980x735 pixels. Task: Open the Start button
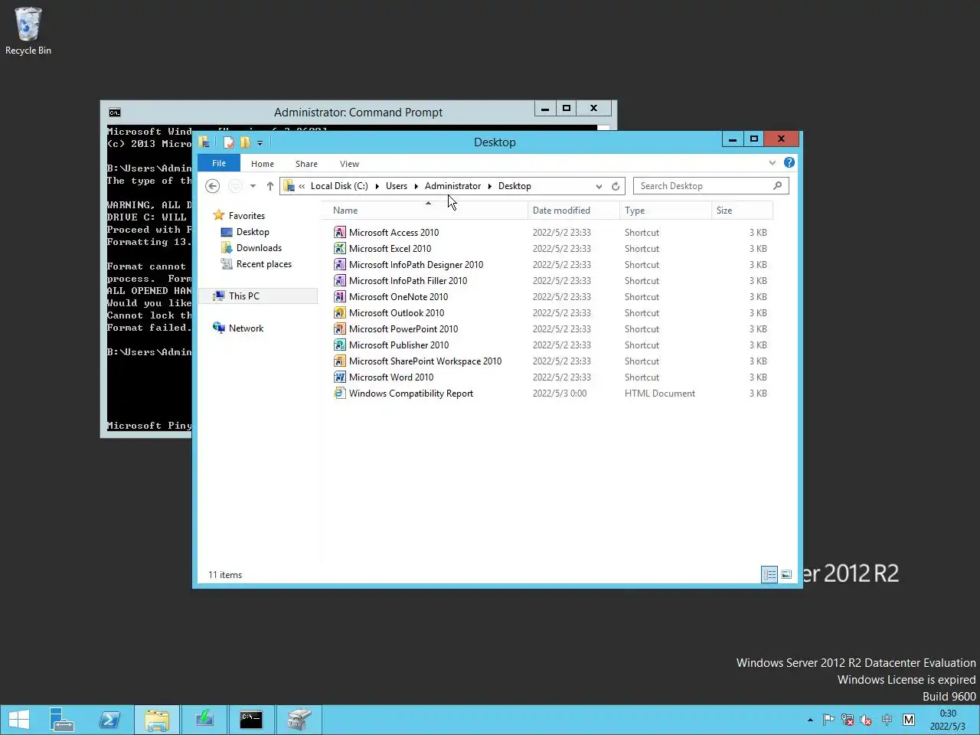19,720
